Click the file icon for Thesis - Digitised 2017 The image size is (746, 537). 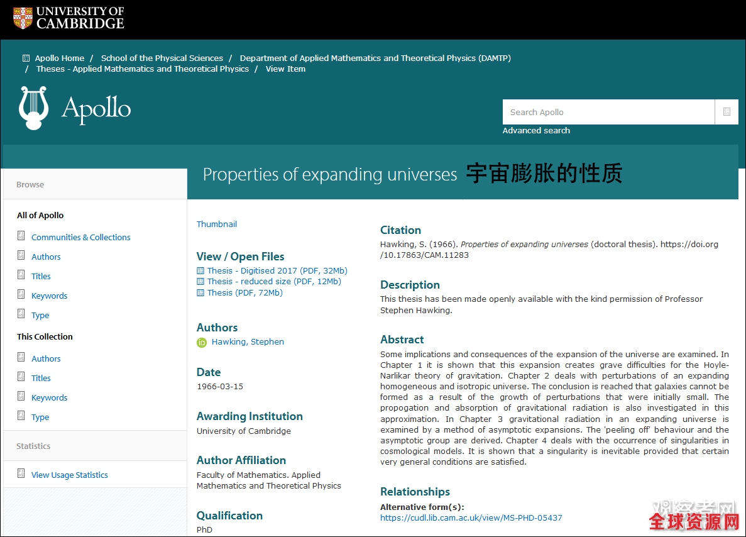click(200, 271)
